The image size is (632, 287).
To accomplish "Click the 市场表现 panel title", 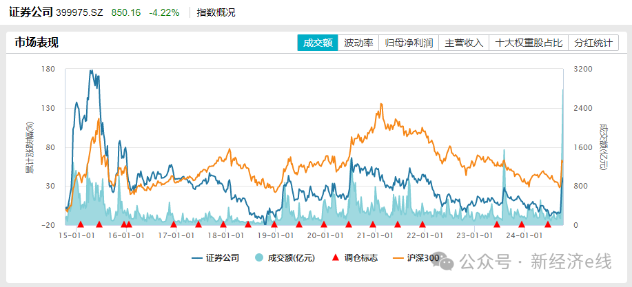I will (x=37, y=43).
